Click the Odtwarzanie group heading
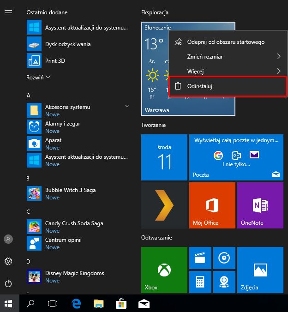The height and width of the screenshot is (312, 288). coord(156,238)
